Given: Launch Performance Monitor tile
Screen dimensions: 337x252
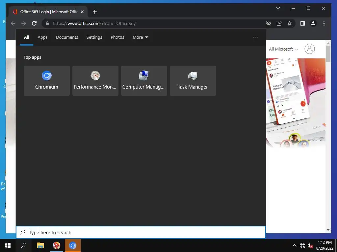Looking at the screenshot, I should (x=95, y=81).
